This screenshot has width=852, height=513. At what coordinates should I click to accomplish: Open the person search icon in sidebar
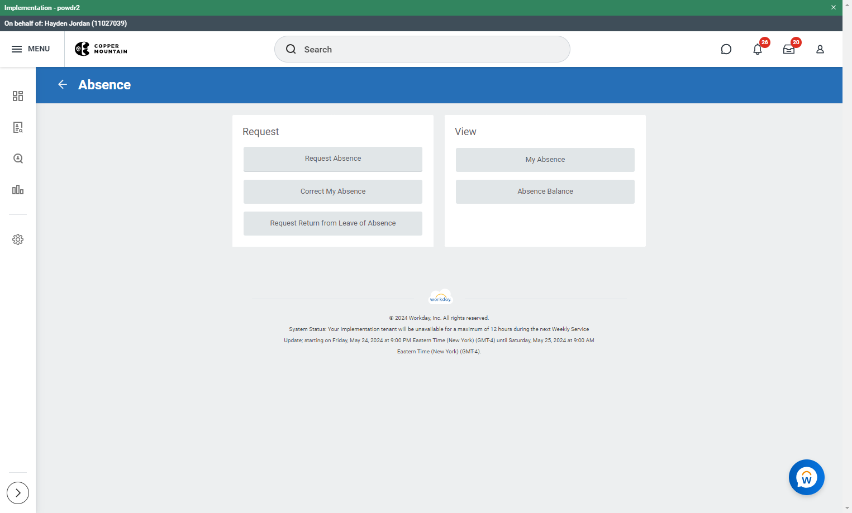tap(18, 159)
